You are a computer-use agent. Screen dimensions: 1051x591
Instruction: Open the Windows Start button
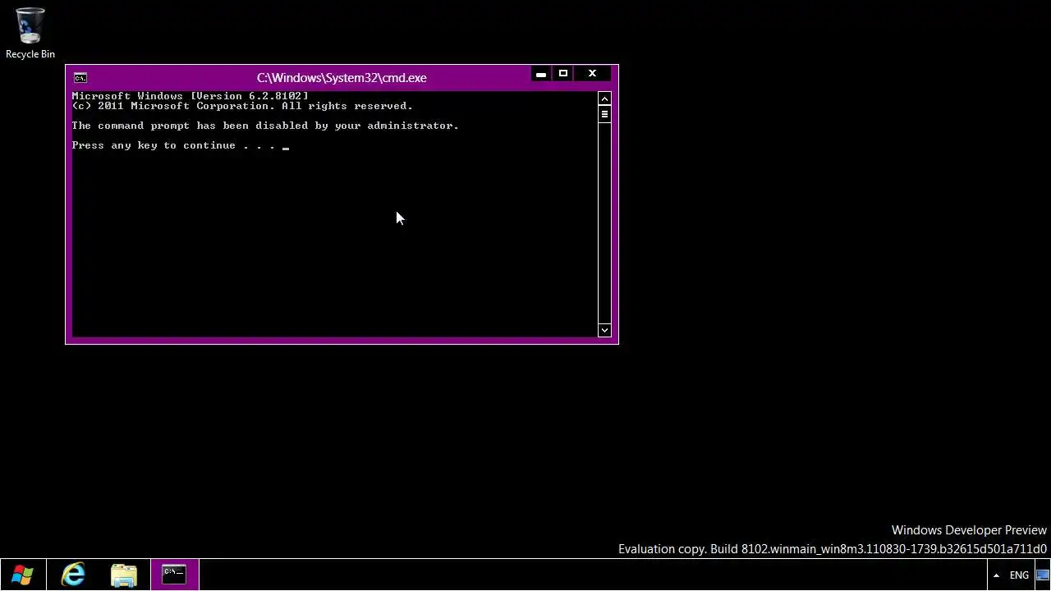(22, 575)
